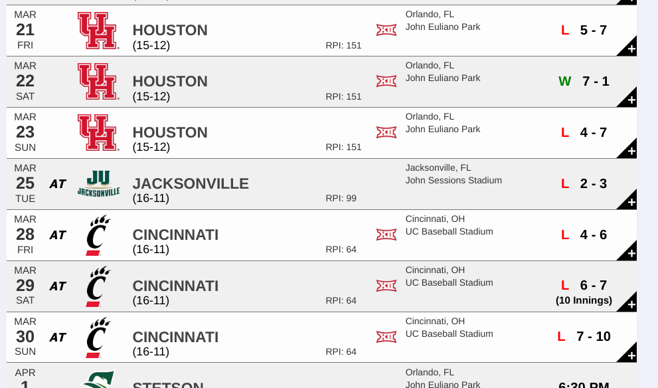This screenshot has width=658, height=388.
Task: Click Cincinnati logo for Mar 30 game
Action: [98, 338]
